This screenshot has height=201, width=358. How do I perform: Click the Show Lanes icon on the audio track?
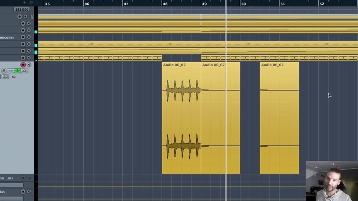[5, 77]
